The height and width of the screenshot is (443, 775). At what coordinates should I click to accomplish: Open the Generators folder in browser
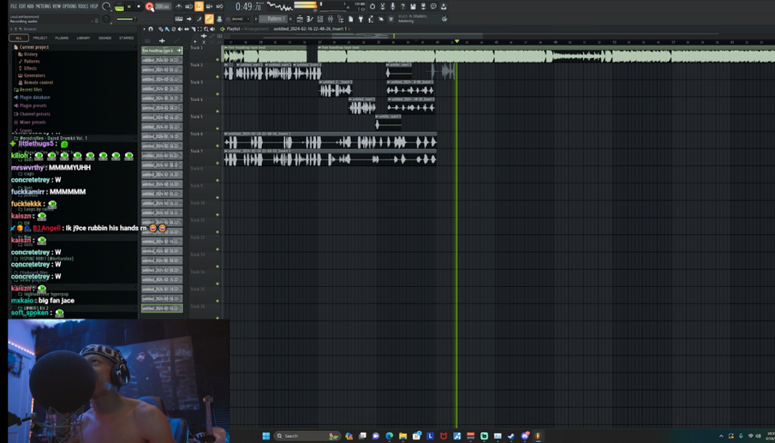point(34,75)
